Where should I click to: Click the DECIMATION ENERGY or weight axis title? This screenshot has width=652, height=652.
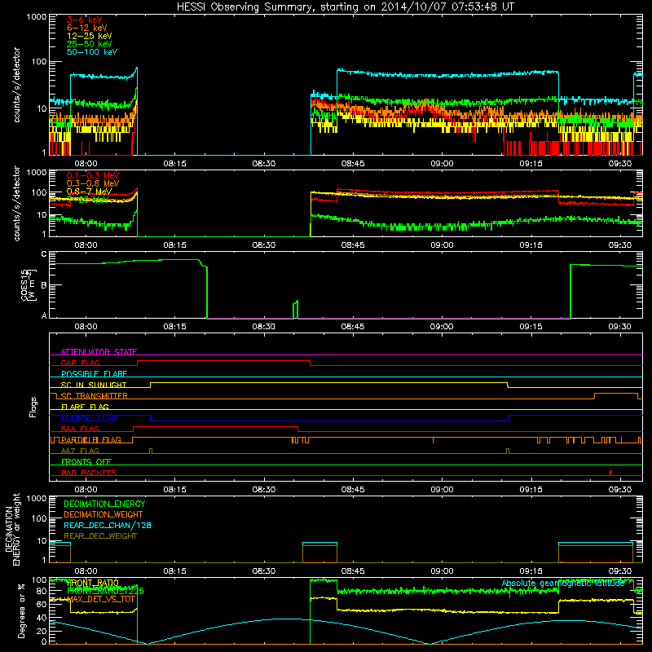pyautogui.click(x=12, y=529)
